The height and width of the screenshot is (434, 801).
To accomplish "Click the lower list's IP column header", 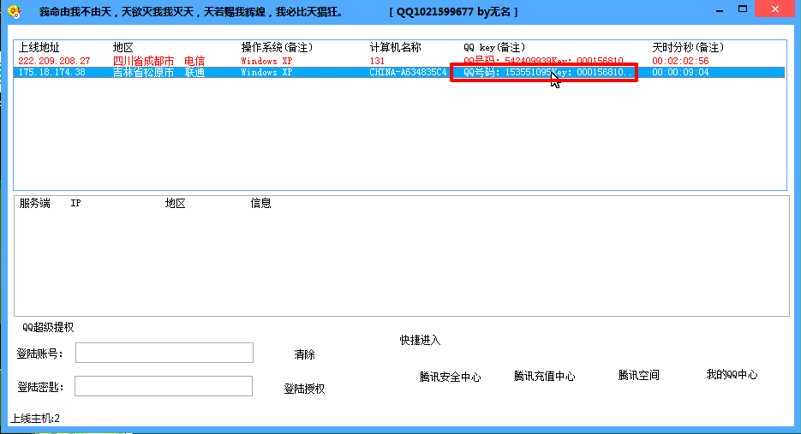I will click(x=75, y=203).
